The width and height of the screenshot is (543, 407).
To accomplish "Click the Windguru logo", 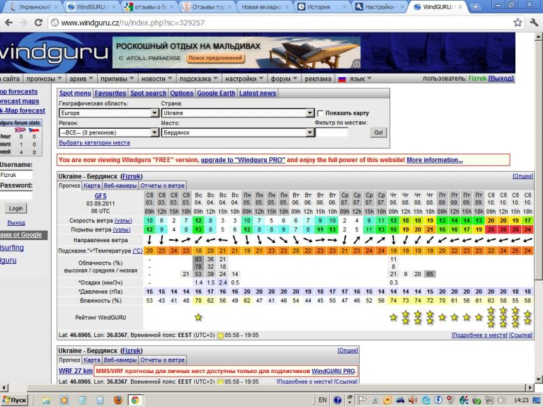I will (54, 53).
